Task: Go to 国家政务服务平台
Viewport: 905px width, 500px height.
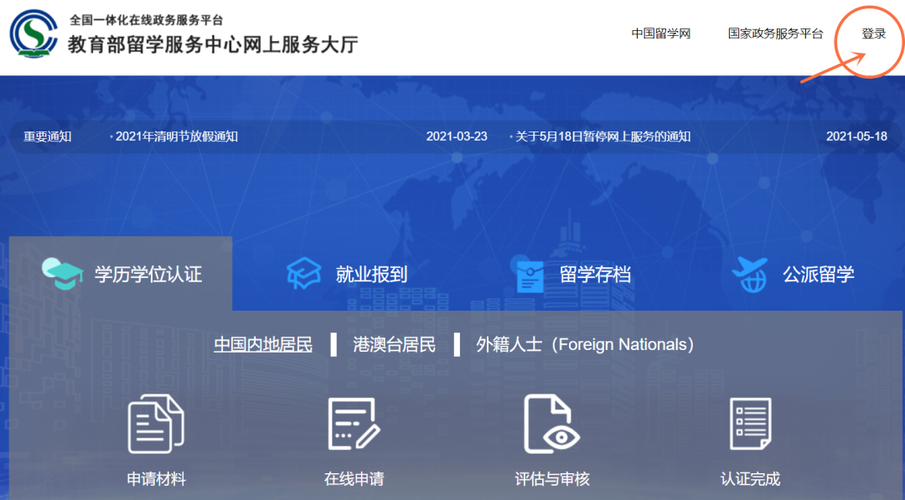Action: tap(775, 34)
